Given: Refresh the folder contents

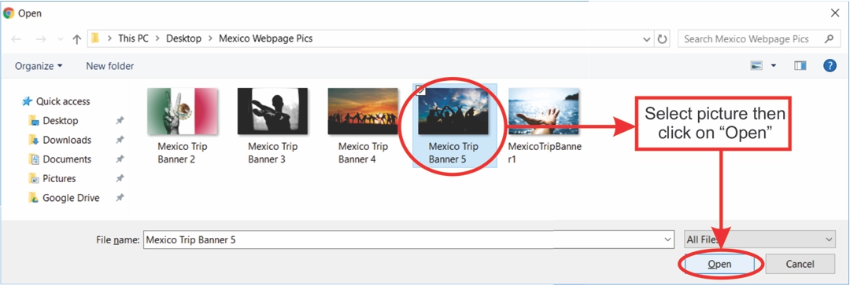Looking at the screenshot, I should (x=662, y=39).
